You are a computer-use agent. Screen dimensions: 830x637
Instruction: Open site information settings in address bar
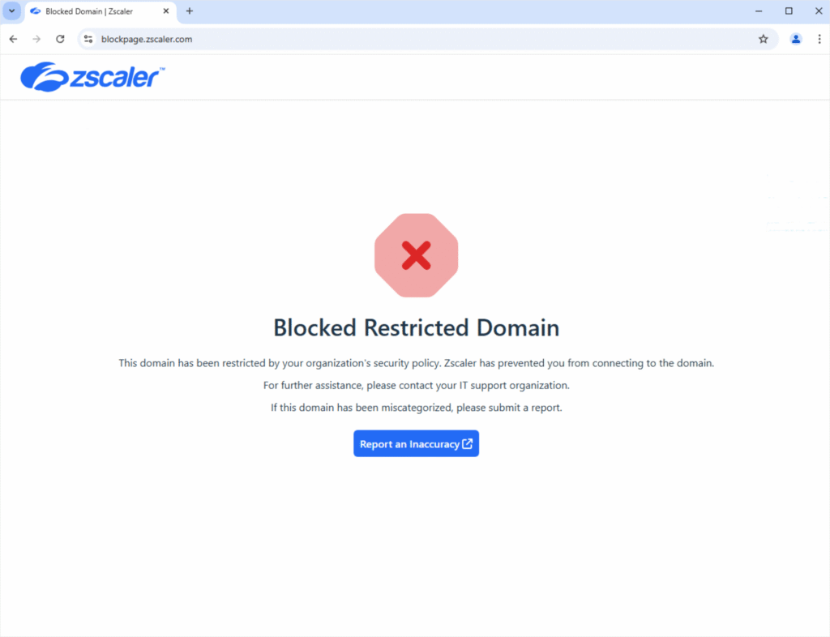coord(87,38)
